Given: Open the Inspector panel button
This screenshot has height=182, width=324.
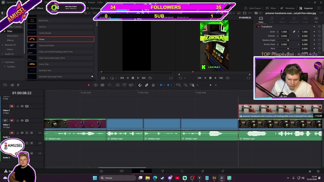Looking at the screenshot, I should (x=306, y=8).
